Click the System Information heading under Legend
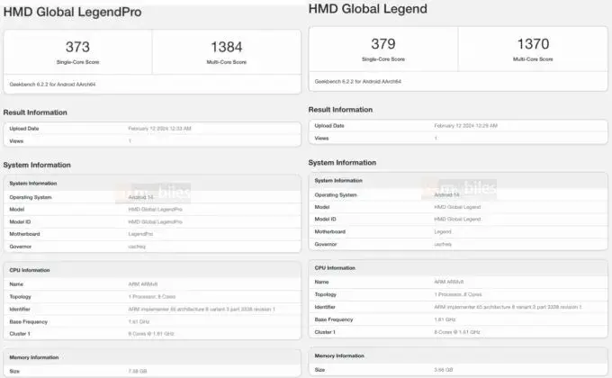Viewport: 612px width, 378px height. point(343,162)
